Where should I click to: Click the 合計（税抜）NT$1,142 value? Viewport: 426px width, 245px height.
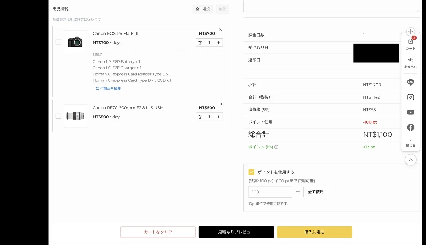pyautogui.click(x=371, y=97)
